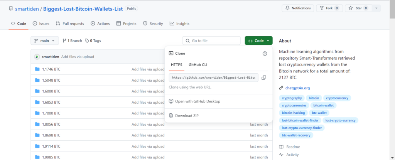The height and width of the screenshot is (160, 395).
Task: Click the lost-crypto-currency topic tag
Action: pyautogui.click(x=340, y=120)
